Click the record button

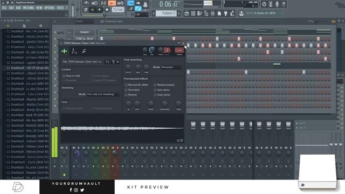click(107, 10)
